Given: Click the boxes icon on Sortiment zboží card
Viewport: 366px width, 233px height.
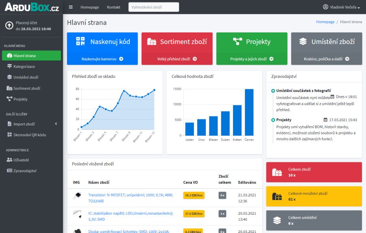Looking at the screenshot, I should pos(152,41).
